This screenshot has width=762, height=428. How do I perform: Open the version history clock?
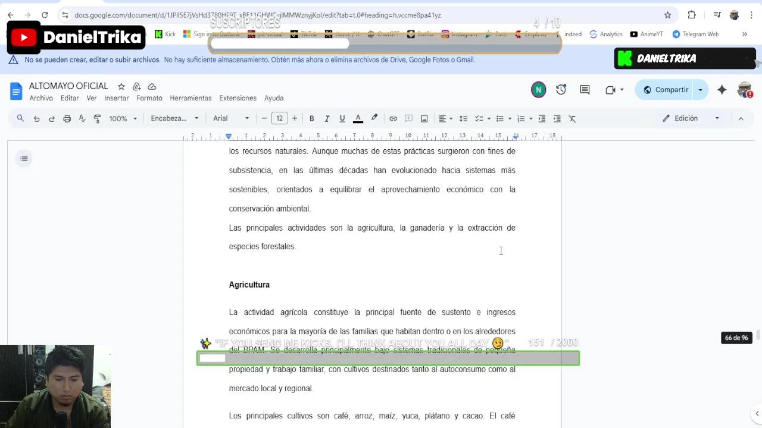561,90
